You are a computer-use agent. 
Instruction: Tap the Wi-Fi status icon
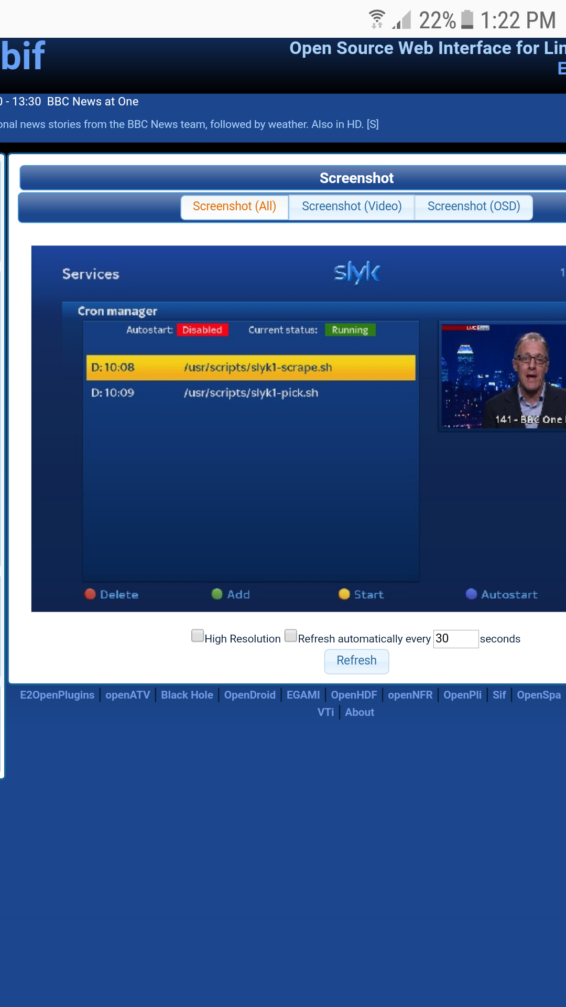[x=377, y=19]
